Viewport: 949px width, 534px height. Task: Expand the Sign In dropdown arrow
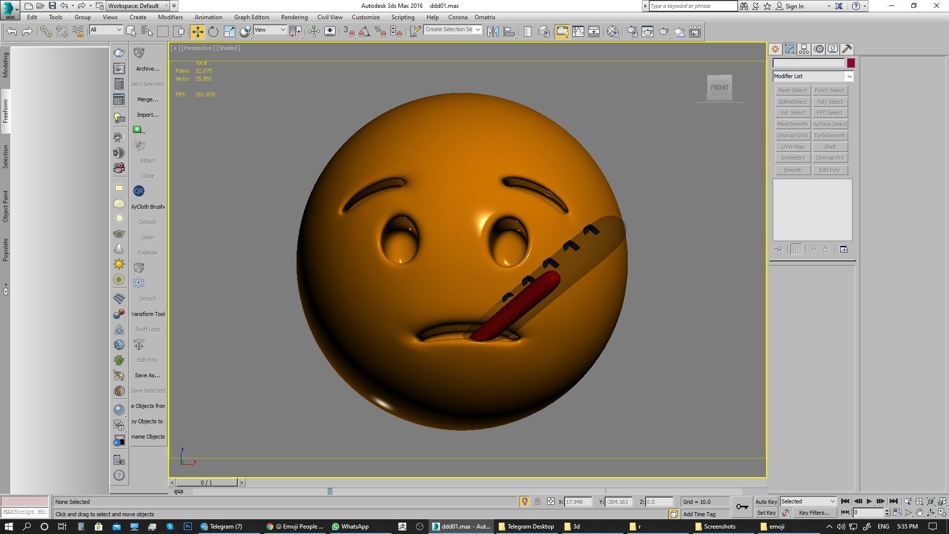pyautogui.click(x=829, y=6)
